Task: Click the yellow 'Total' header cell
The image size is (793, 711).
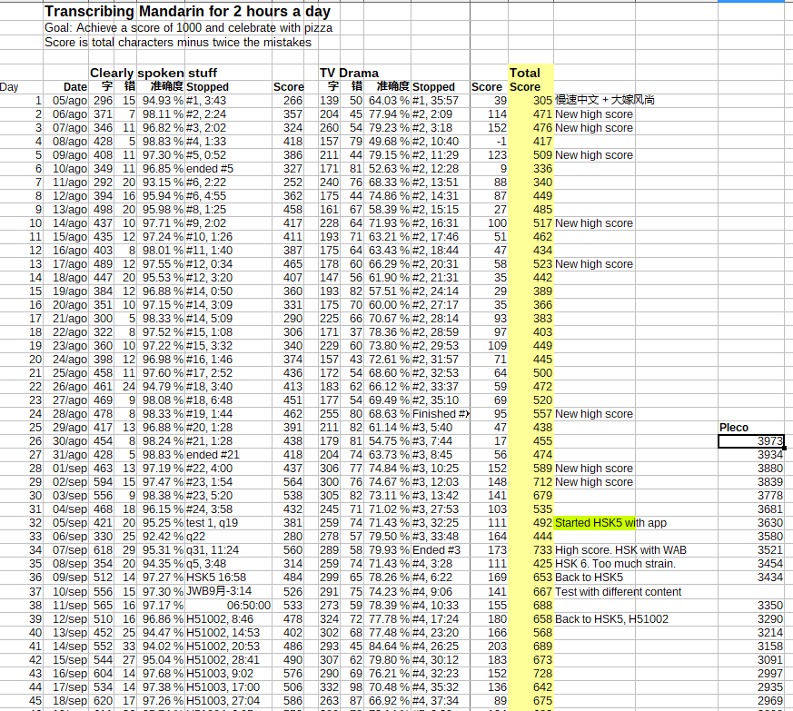Action: point(525,73)
